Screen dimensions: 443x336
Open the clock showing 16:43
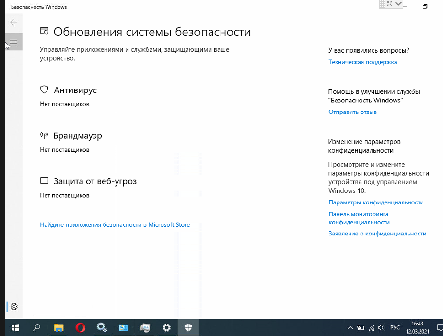[417, 327]
